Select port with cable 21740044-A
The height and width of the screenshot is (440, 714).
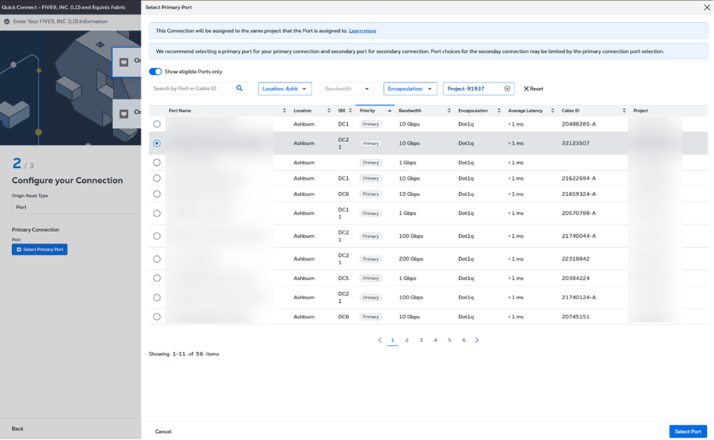click(156, 236)
